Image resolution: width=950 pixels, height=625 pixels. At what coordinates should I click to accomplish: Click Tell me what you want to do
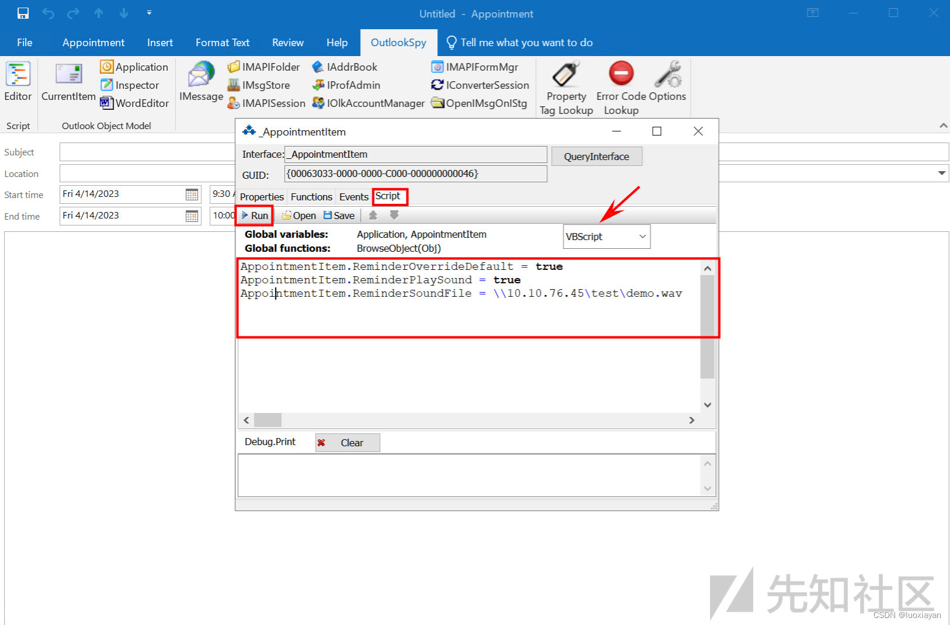[520, 42]
